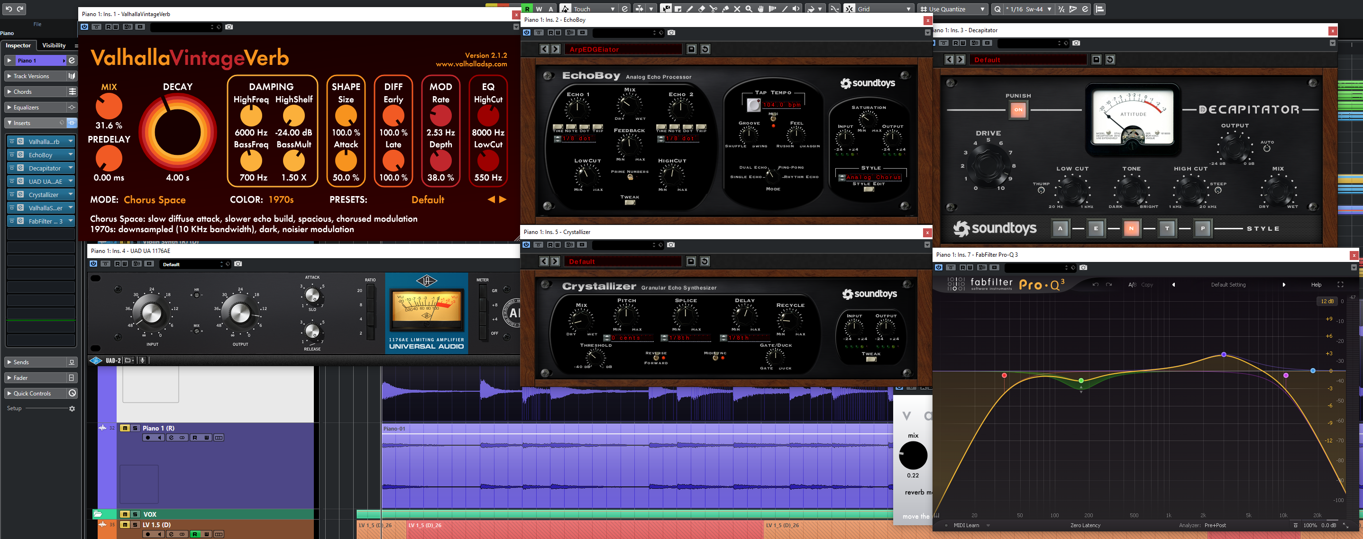Select the Glue tool
Image resolution: width=1363 pixels, height=539 pixels.
point(725,9)
